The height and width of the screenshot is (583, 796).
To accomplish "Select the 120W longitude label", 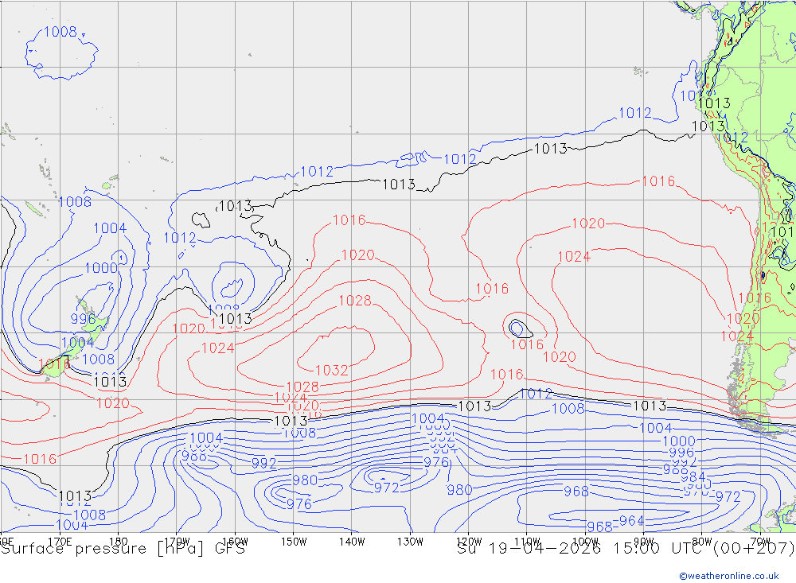I will [469, 542].
